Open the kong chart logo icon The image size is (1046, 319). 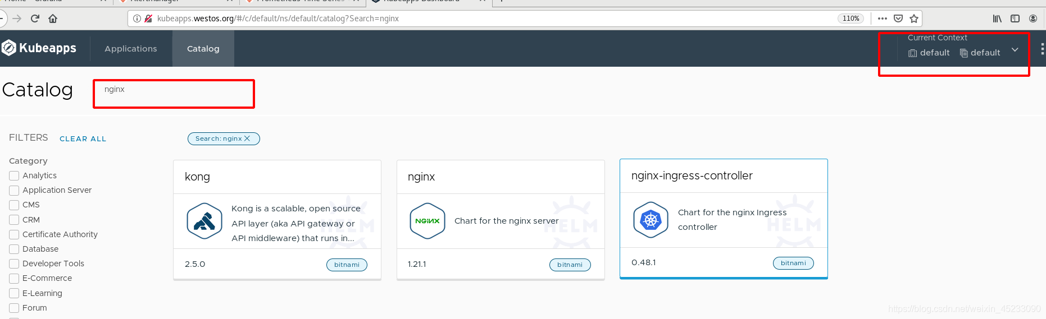204,221
